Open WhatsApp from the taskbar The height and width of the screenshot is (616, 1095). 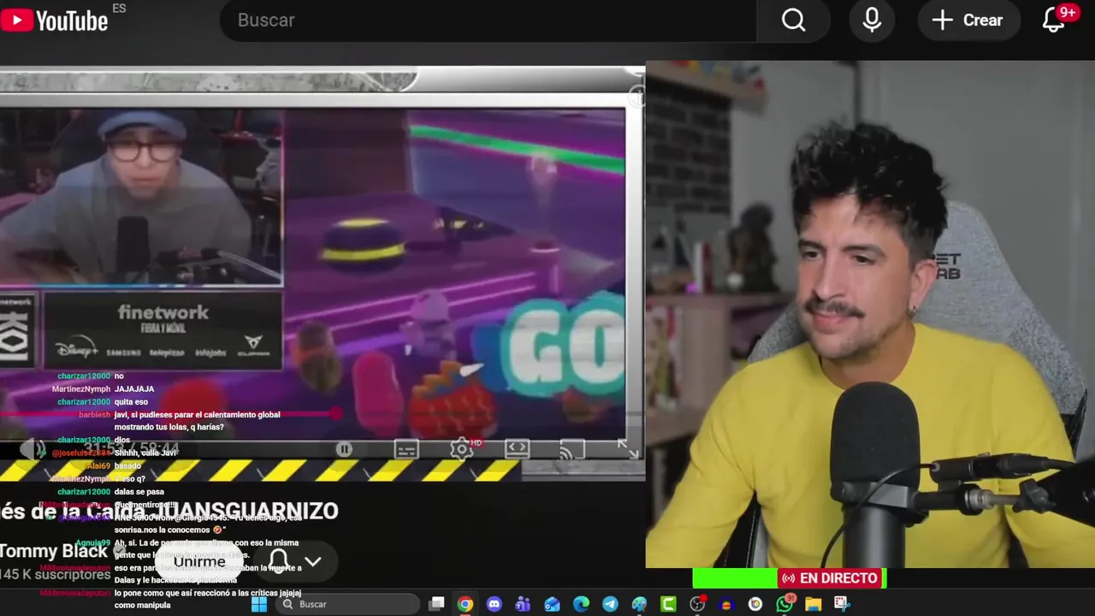click(784, 604)
